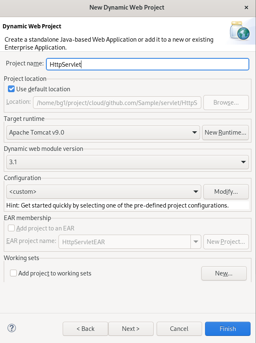
Task: Click the web project jar globe icon
Action: coord(240,31)
